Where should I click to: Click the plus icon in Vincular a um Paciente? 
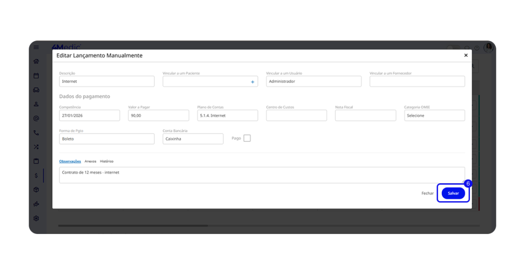click(252, 82)
